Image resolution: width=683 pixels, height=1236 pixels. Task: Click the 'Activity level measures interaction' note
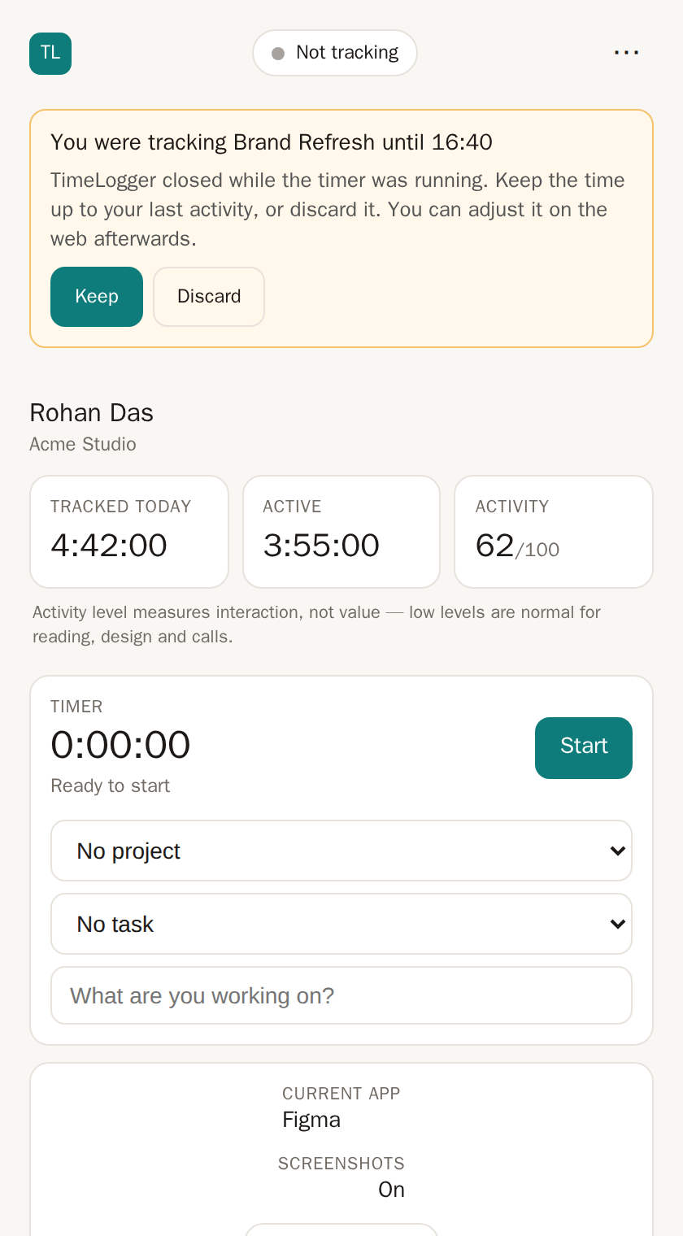(x=317, y=625)
